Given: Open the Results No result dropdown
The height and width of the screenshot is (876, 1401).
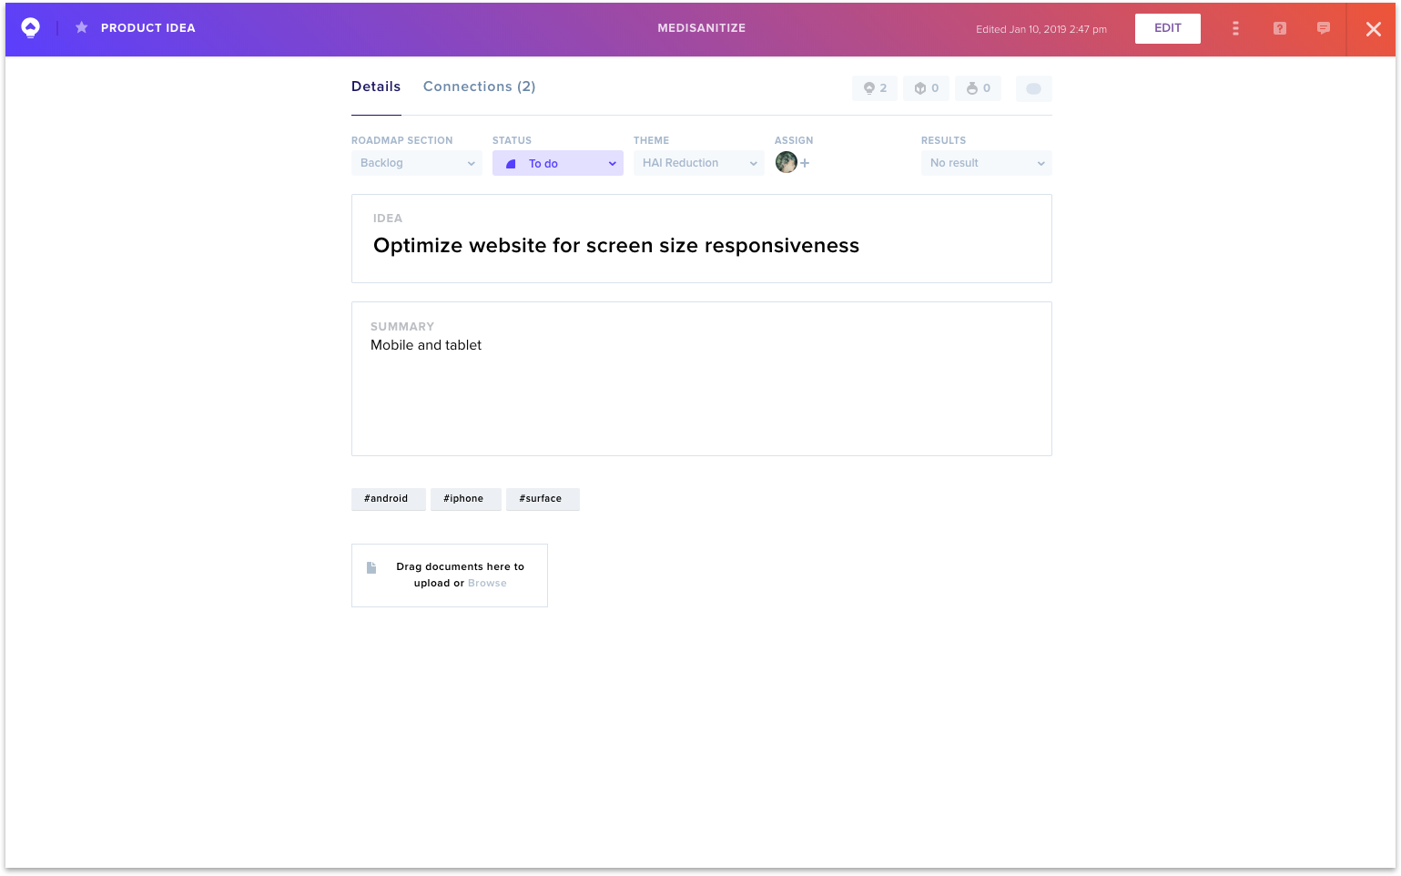Looking at the screenshot, I should coord(987,163).
